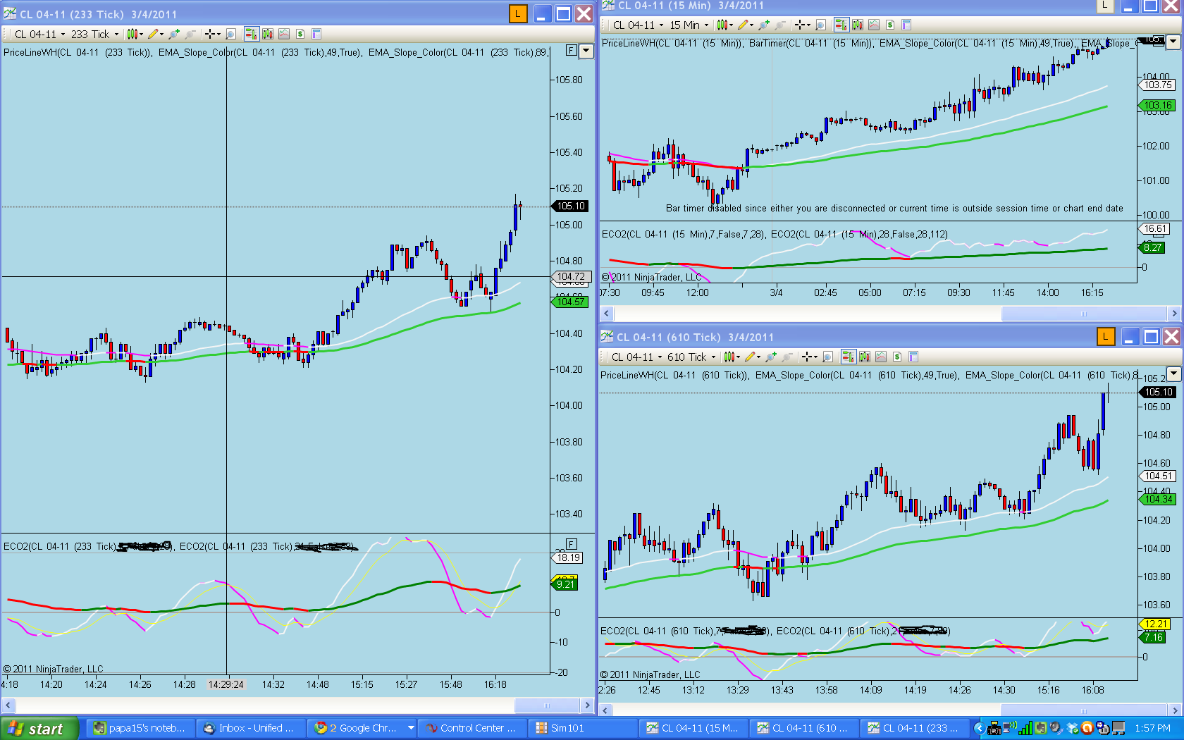The image size is (1184, 740).
Task: Open Indicators icon in 233 Tick toolbar
Action: [283, 34]
